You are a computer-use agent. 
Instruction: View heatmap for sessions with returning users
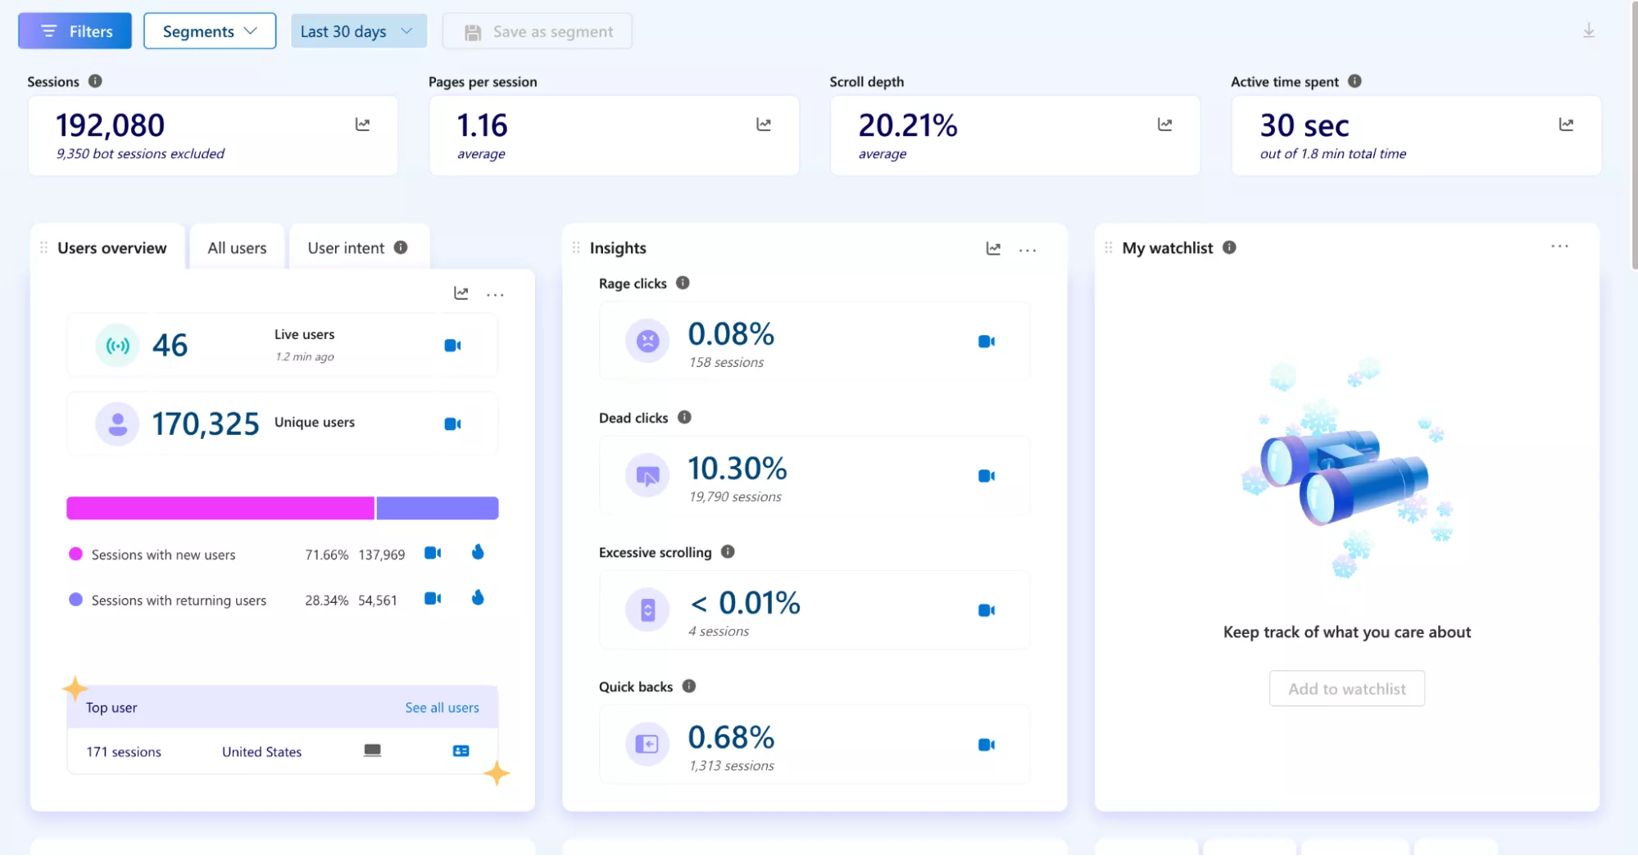click(478, 599)
